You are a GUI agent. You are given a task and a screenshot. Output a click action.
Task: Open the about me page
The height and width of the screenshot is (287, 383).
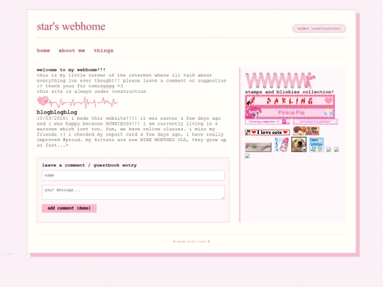pyautogui.click(x=72, y=50)
